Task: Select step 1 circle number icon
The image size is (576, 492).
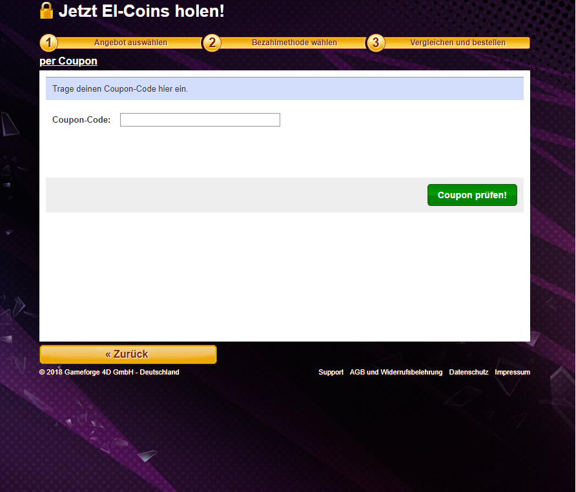Action: click(x=48, y=43)
